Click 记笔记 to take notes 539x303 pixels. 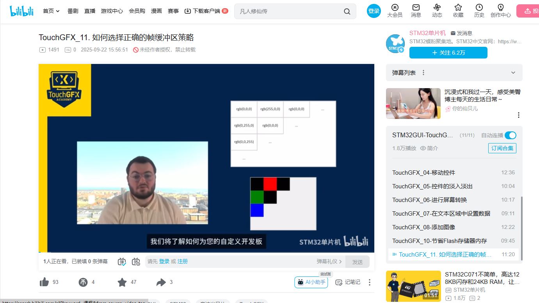pyautogui.click(x=348, y=282)
